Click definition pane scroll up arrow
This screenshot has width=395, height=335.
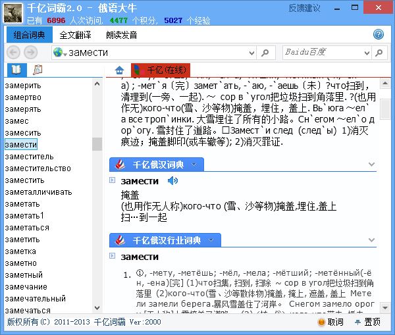(x=385, y=84)
